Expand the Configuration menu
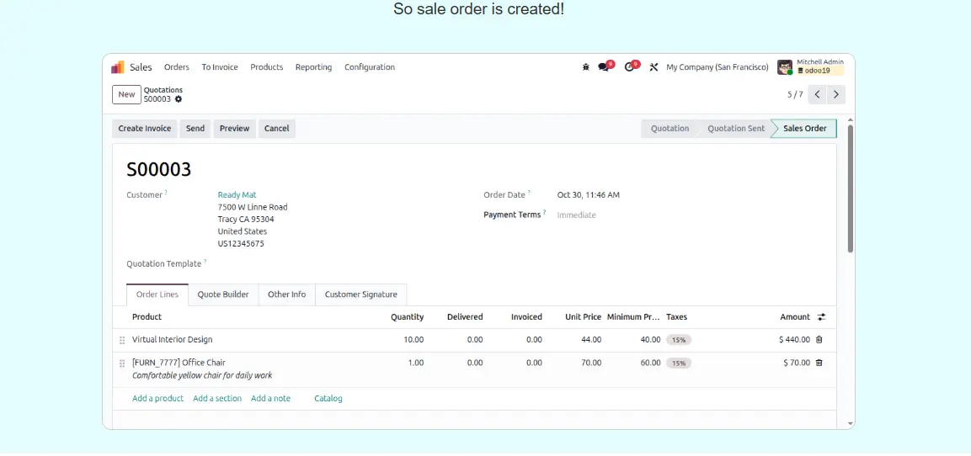Image resolution: width=971 pixels, height=456 pixels. click(369, 67)
